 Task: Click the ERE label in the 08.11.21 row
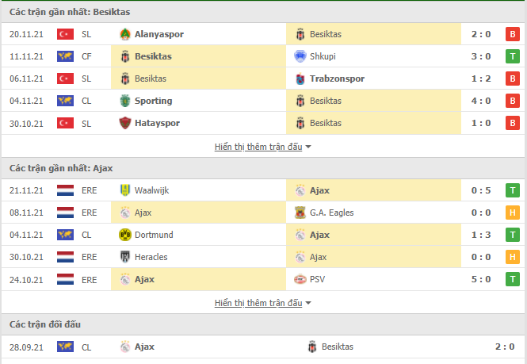[x=89, y=213]
